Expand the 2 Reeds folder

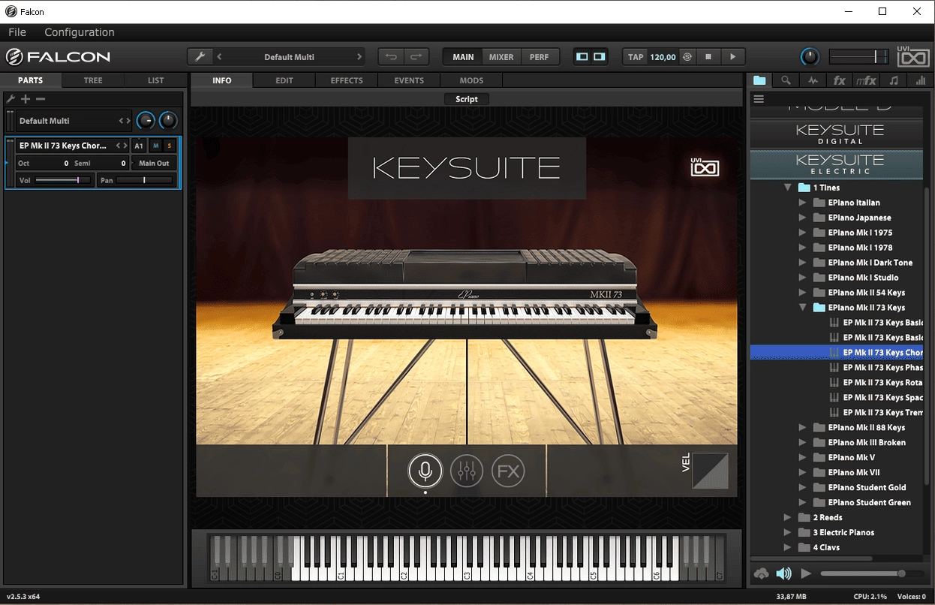pyautogui.click(x=787, y=517)
